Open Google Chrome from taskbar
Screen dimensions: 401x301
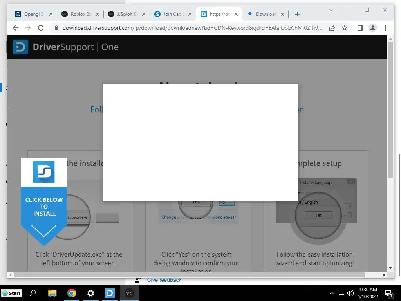coord(72,293)
